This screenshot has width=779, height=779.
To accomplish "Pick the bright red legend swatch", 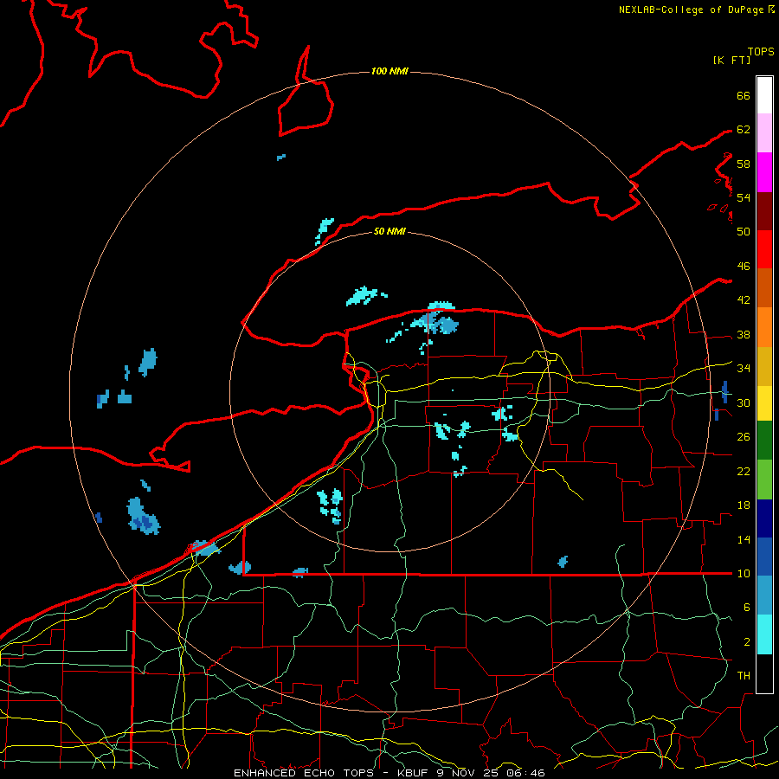I will coord(764,249).
